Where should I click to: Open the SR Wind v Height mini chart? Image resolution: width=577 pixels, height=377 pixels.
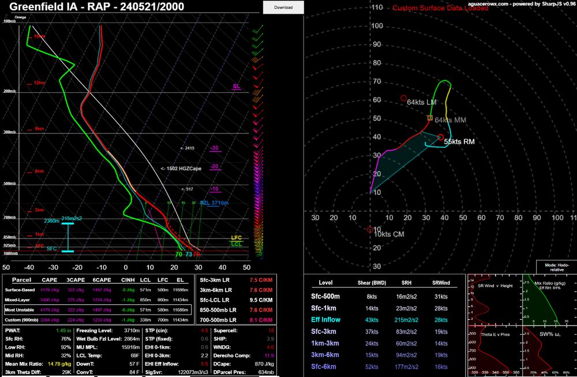pyautogui.click(x=494, y=299)
